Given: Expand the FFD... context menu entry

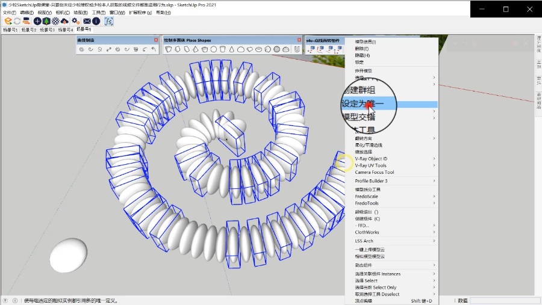Looking at the screenshot, I should (x=391, y=226).
